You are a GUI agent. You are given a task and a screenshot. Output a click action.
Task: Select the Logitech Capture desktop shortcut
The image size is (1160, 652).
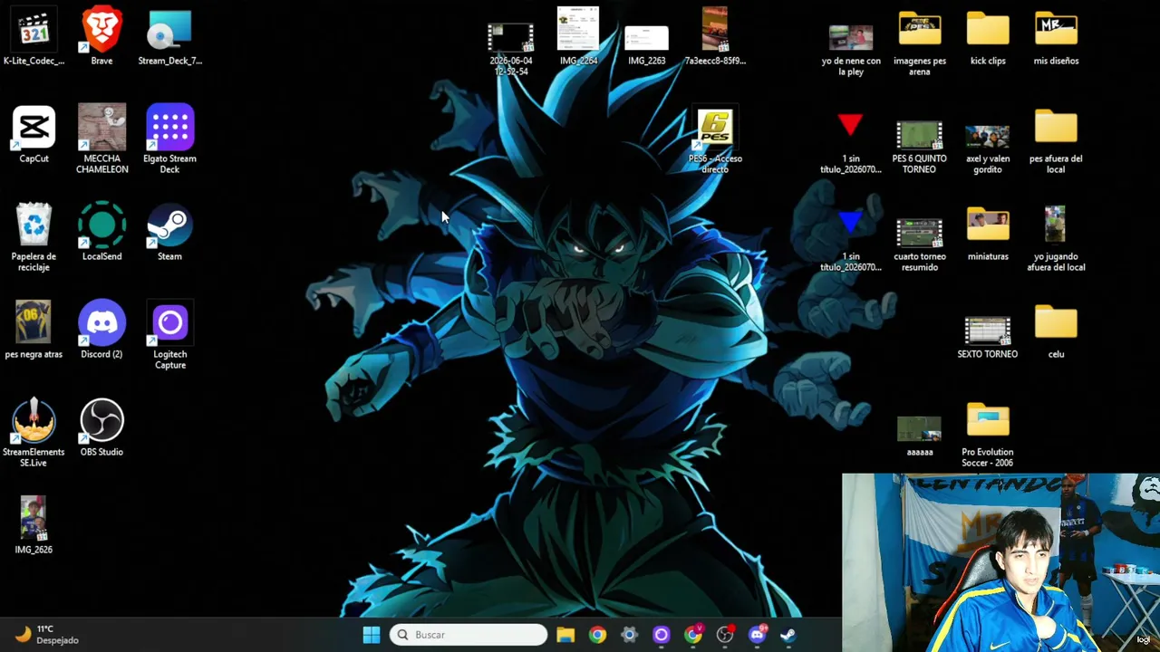tap(170, 335)
